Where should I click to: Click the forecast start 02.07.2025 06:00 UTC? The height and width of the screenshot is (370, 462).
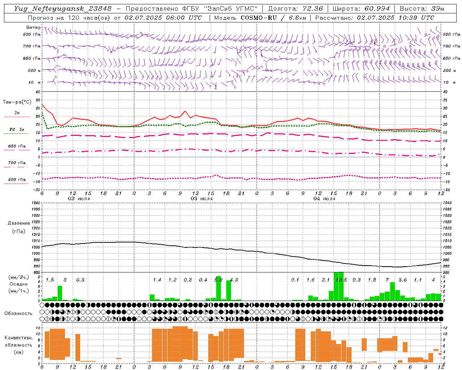click(163, 18)
